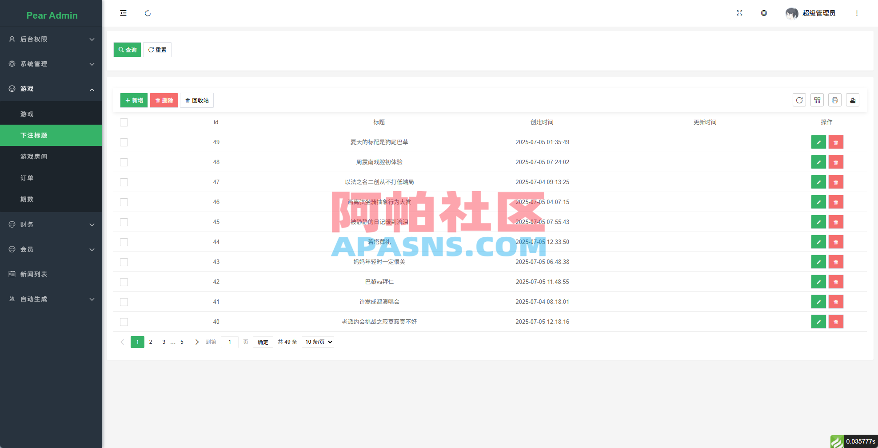Edit row 49 with the green pencil

[818, 142]
